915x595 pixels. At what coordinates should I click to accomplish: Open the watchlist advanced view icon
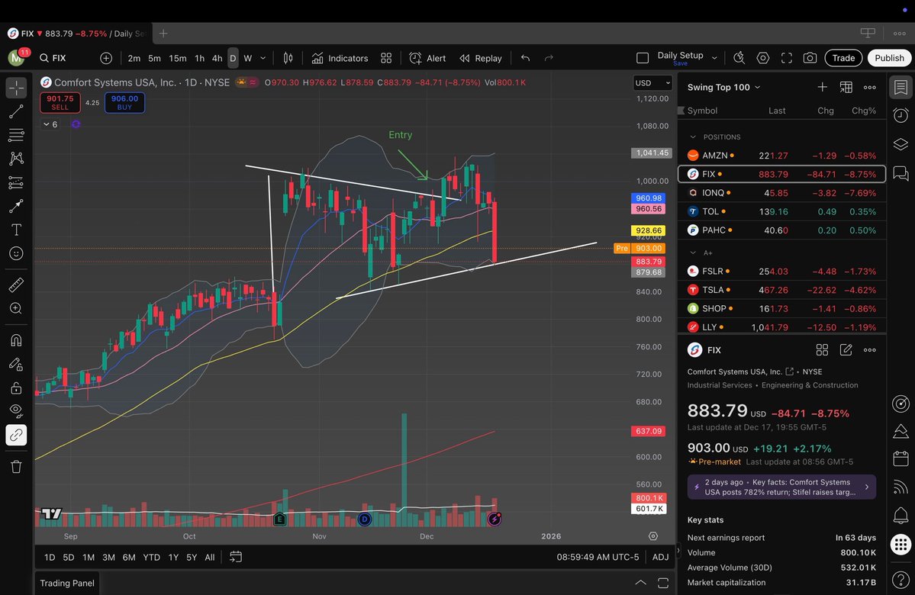tap(846, 87)
